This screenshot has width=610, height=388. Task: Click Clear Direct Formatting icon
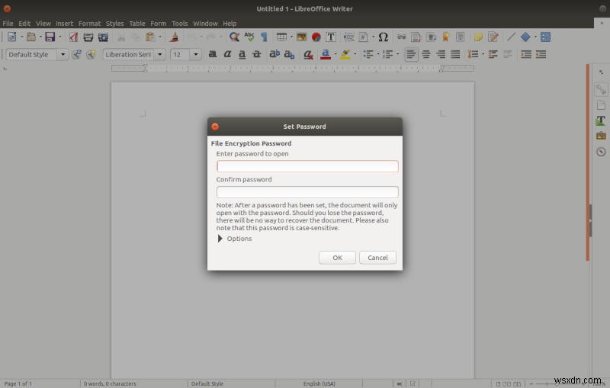click(308, 54)
